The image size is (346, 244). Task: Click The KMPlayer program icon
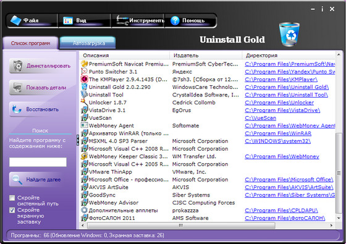coord(84,79)
